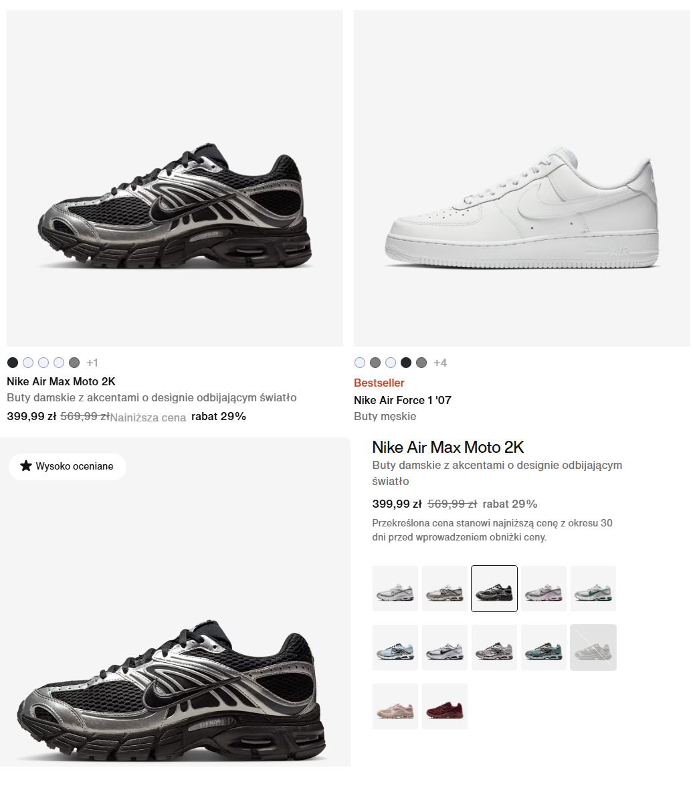693x788 pixels.
Task: Select the silver white colorway thumbnail
Action: point(395,589)
